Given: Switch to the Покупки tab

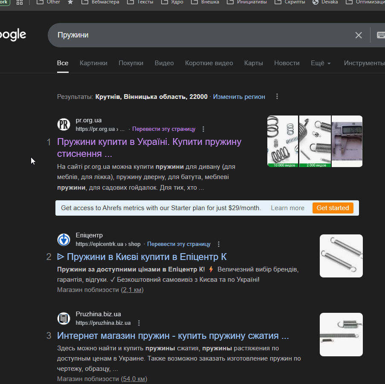Looking at the screenshot, I should click(131, 63).
